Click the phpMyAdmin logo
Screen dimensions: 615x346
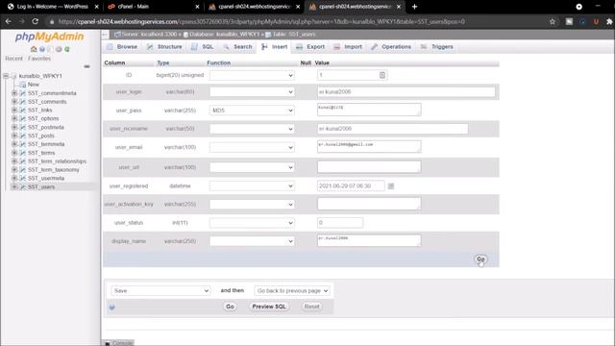(x=49, y=37)
